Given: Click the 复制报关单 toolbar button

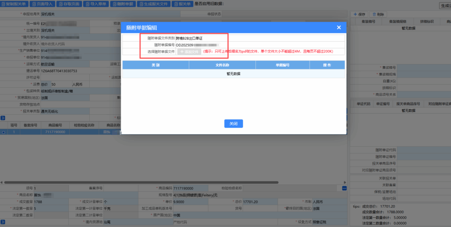Looking at the screenshot, I should click(14, 4).
